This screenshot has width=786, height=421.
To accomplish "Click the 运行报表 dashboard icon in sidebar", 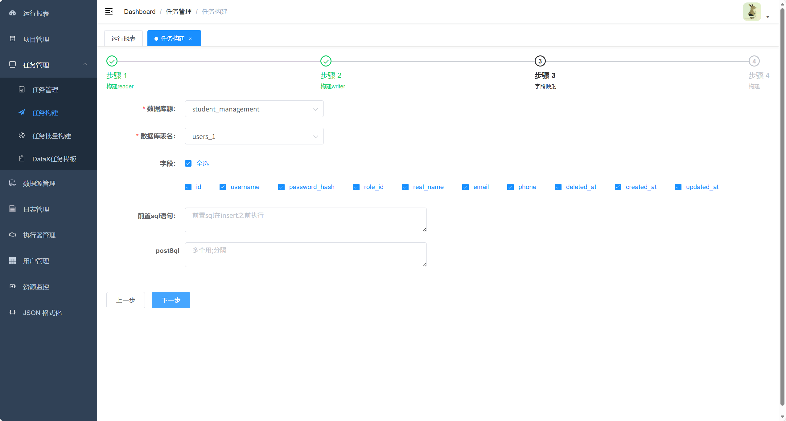I will pos(12,13).
